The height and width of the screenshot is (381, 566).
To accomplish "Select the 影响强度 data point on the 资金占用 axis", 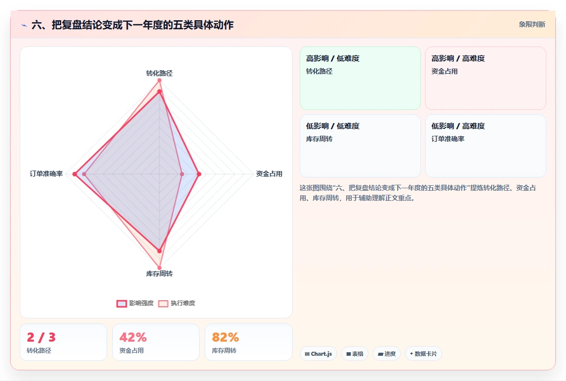I will point(199,174).
